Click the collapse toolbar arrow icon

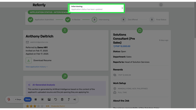[x=75, y=99]
